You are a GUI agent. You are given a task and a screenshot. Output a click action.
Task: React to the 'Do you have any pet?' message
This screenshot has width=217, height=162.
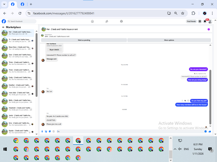click(x=188, y=101)
